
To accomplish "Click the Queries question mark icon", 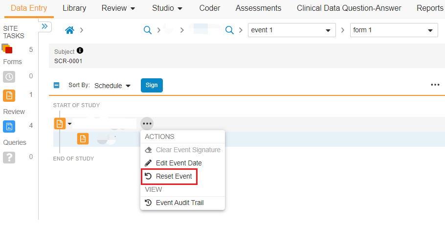I will tap(9, 157).
